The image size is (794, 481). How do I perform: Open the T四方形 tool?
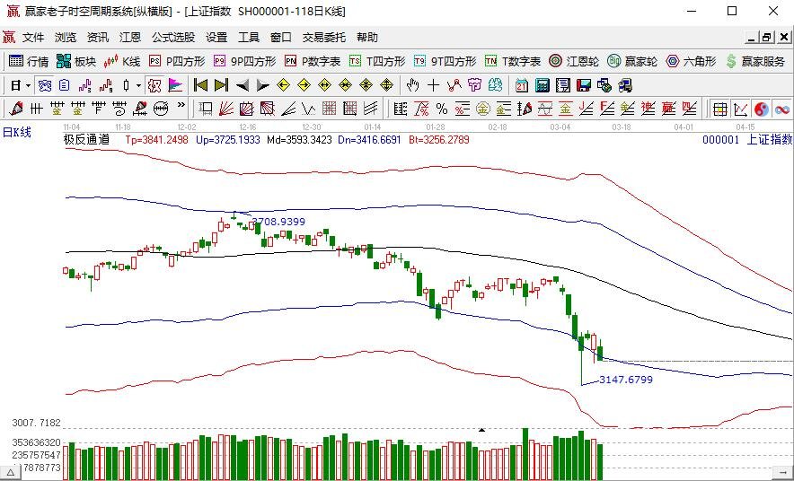point(377,62)
